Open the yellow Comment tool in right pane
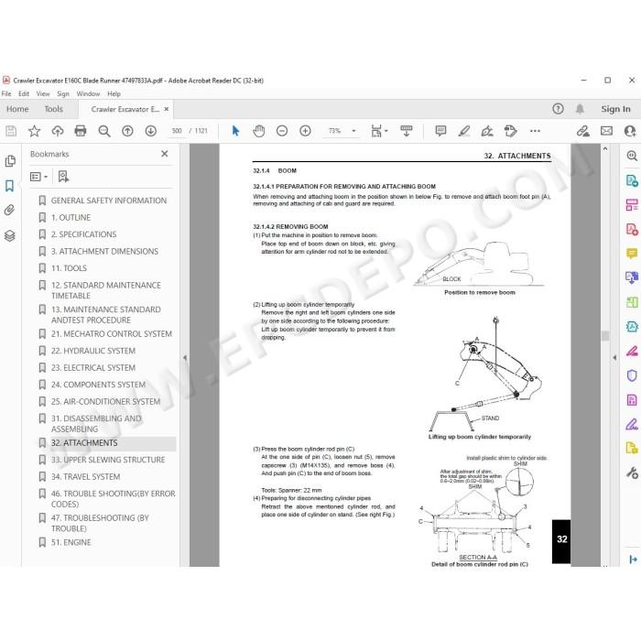 point(632,254)
